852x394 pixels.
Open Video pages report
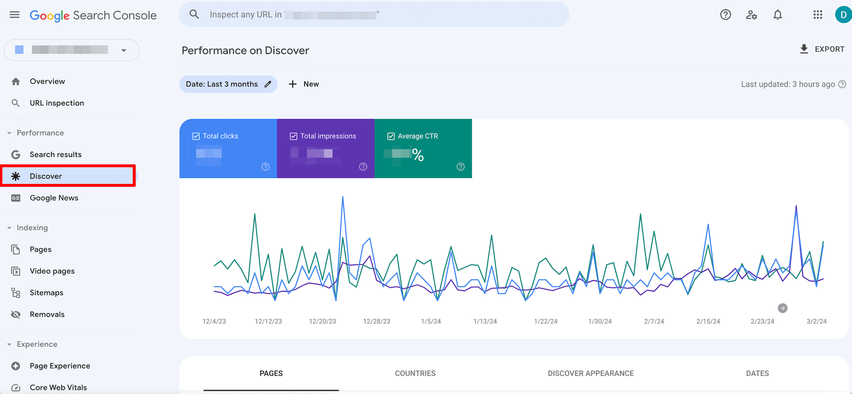[x=52, y=271]
